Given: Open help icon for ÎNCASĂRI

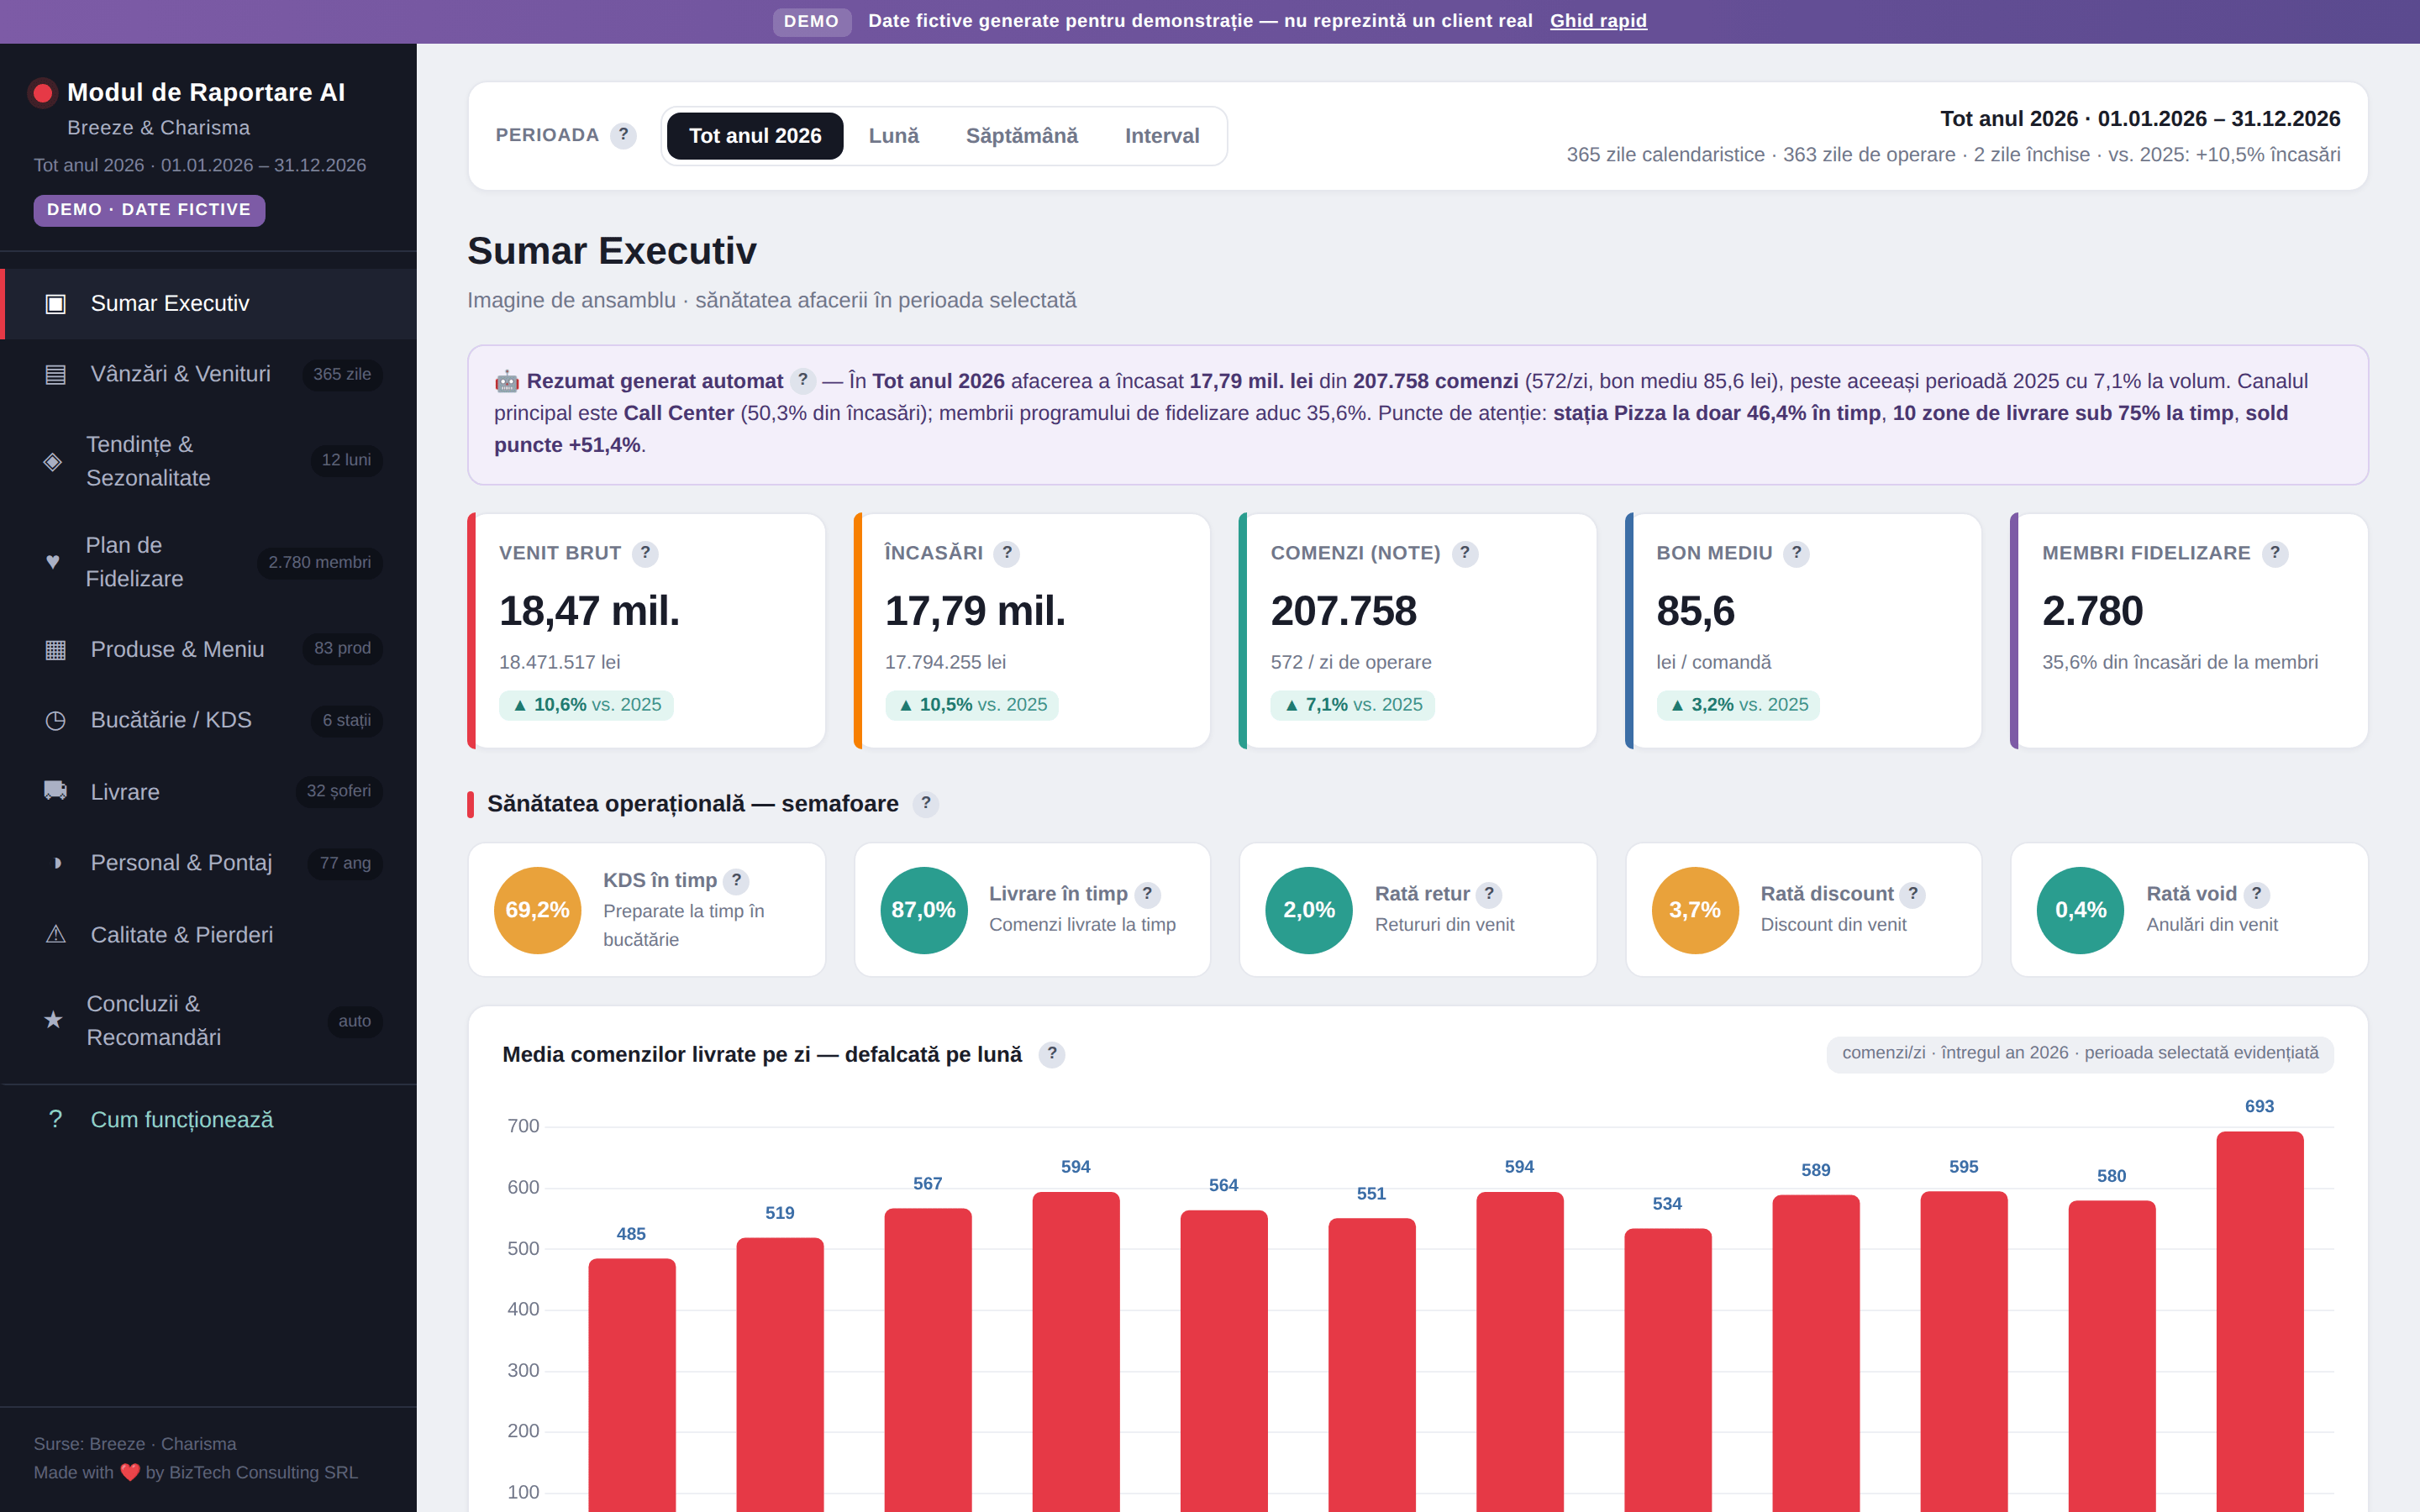Looking at the screenshot, I should click(1006, 553).
